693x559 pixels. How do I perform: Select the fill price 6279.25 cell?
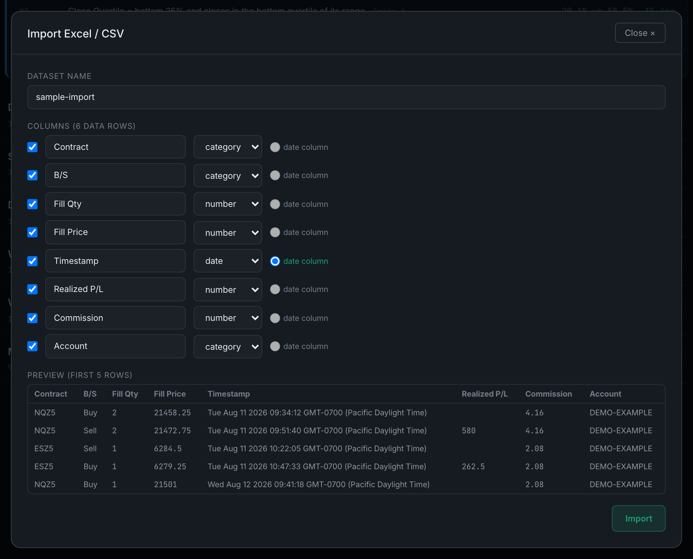click(170, 466)
